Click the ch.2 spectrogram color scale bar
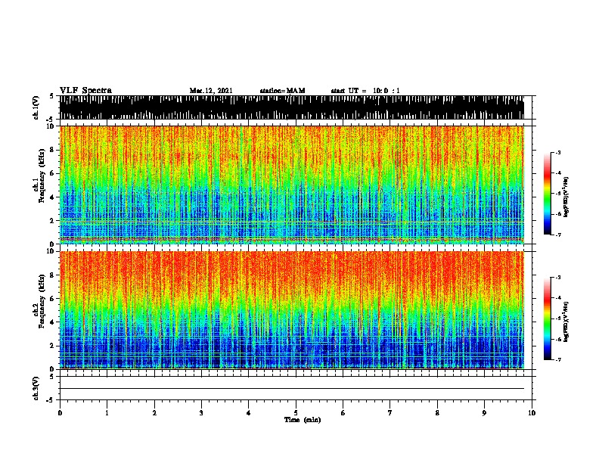 (548, 319)
